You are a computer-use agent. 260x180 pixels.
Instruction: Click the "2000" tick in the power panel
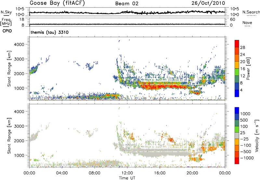tap(19, 73)
